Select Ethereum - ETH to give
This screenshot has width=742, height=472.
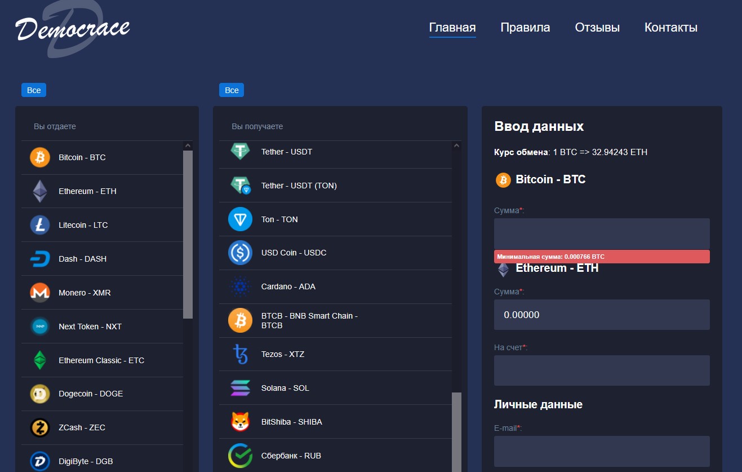click(102, 191)
